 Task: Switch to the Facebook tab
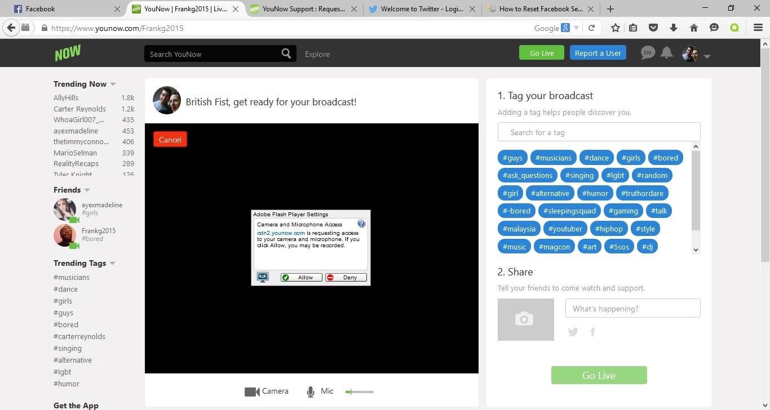click(x=68, y=9)
